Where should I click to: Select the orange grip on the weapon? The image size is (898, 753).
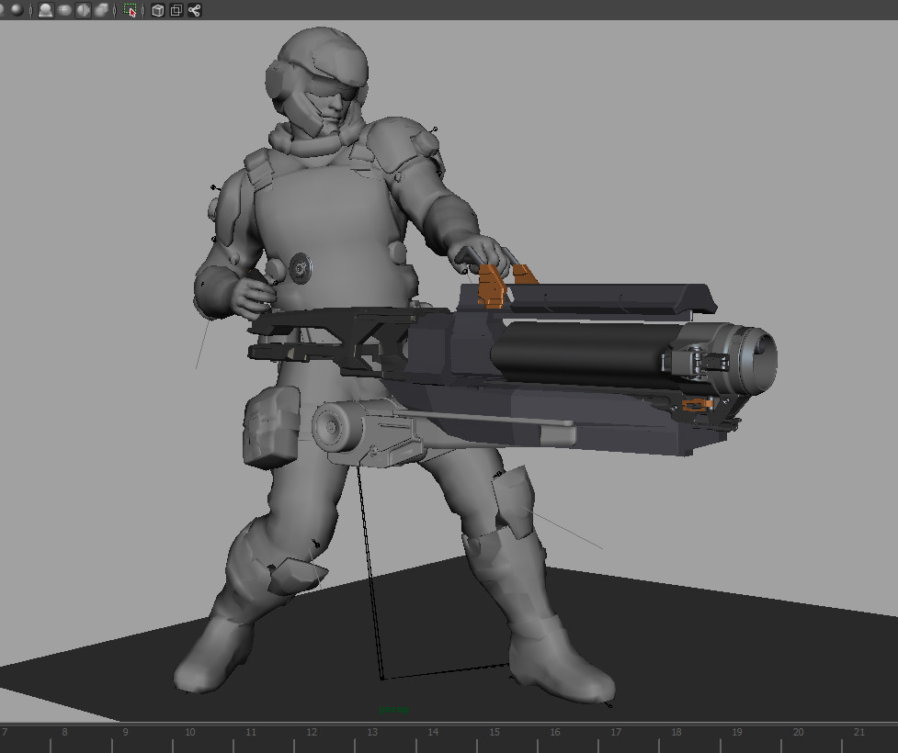[491, 285]
